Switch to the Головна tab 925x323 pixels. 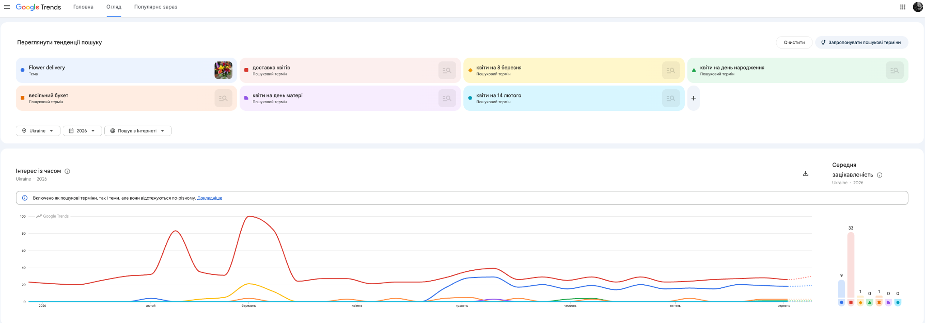[x=83, y=7]
